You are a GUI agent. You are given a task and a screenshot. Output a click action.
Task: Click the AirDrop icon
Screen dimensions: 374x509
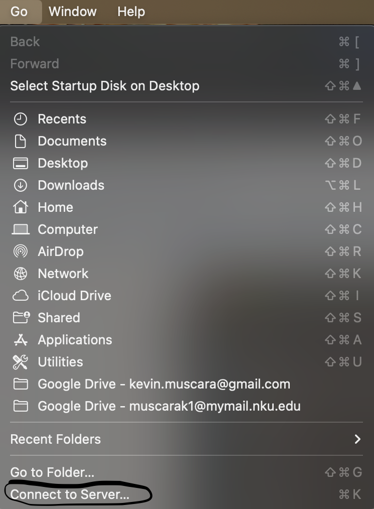pyautogui.click(x=20, y=251)
